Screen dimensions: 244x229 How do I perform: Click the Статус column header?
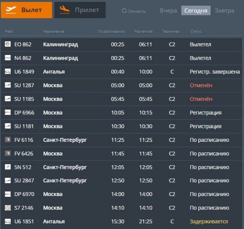(x=196, y=31)
